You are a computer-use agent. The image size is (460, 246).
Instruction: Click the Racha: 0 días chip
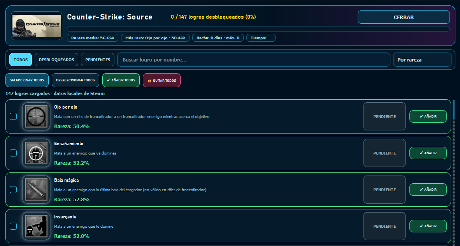pos(218,38)
